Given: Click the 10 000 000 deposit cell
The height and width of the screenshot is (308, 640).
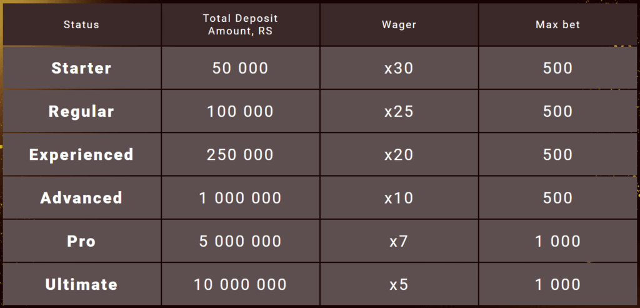Looking at the screenshot, I should [x=240, y=284].
